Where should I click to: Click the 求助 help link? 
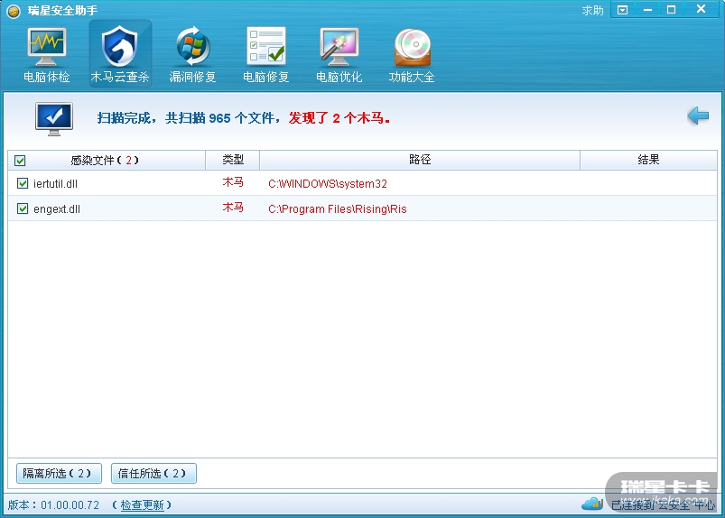[593, 10]
